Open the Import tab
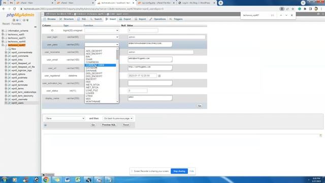Image resolution: width=325 pixels, height=183 pixels. click(140, 19)
